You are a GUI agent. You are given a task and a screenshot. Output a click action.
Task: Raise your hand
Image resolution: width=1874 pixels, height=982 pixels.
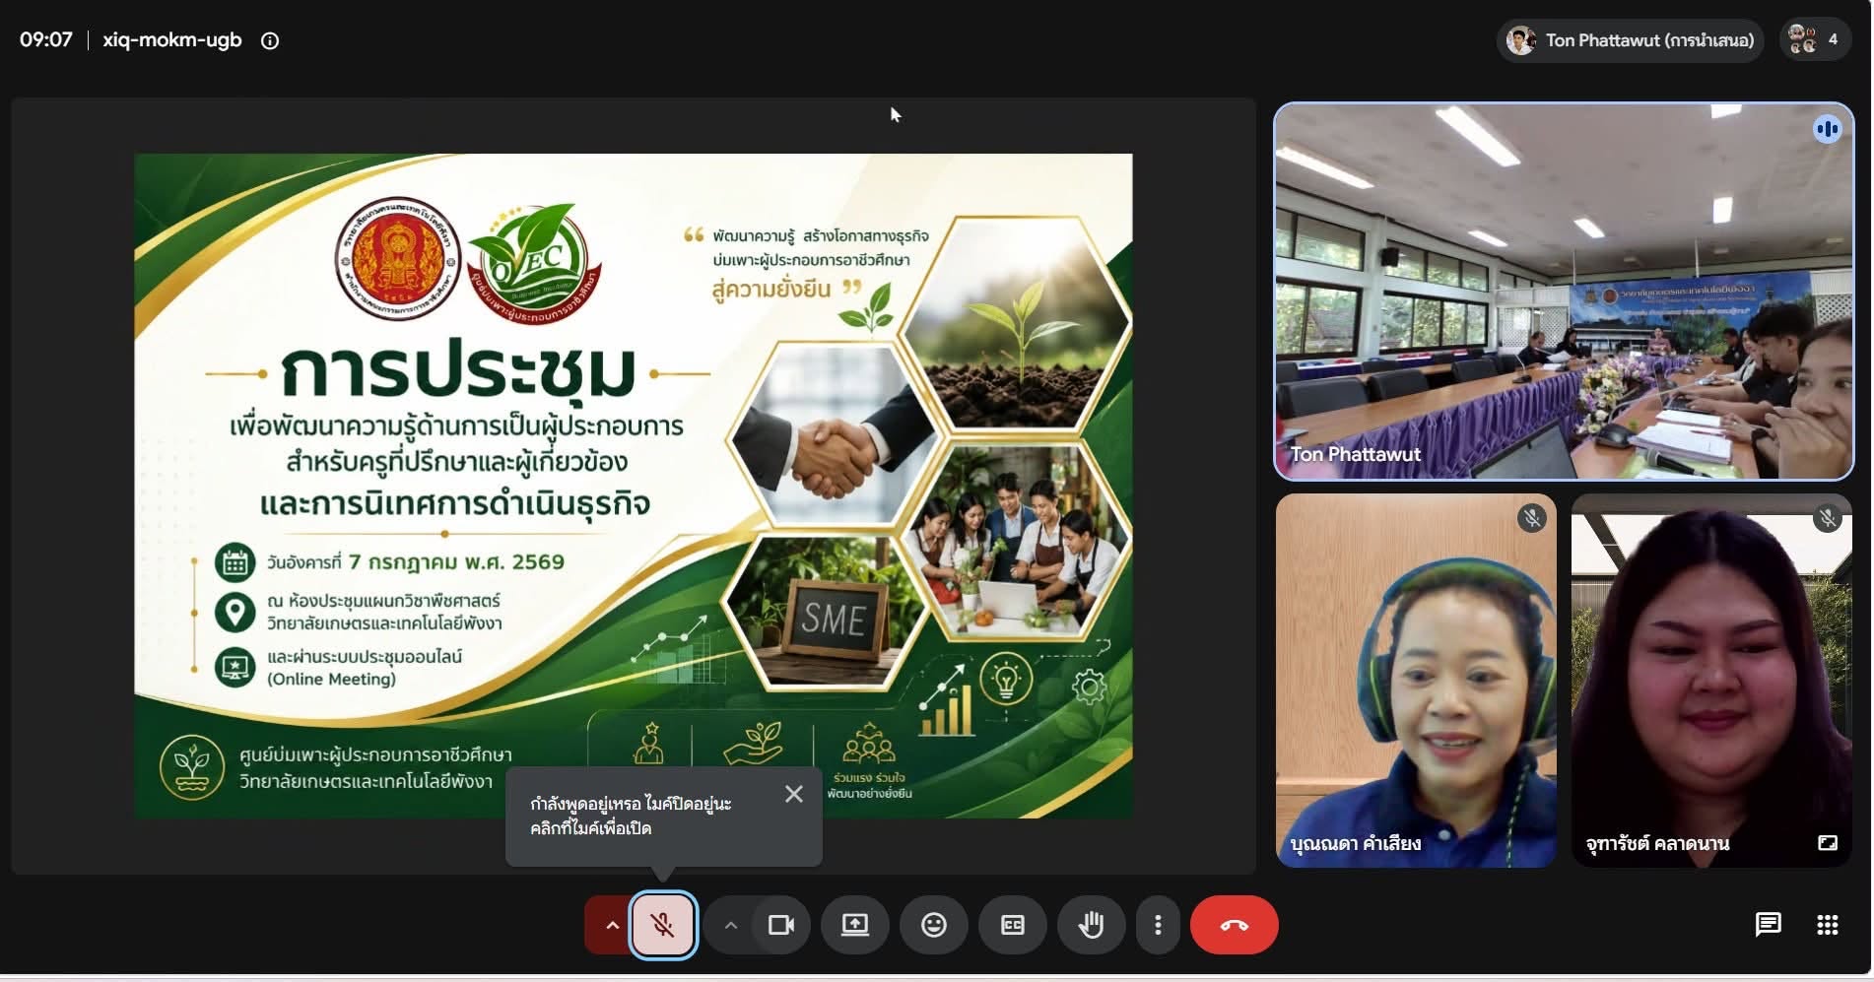[1091, 925]
